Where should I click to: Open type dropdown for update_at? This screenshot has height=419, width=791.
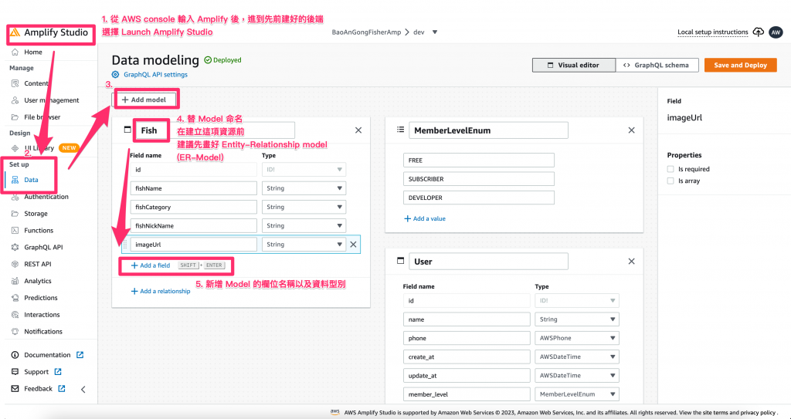[576, 375]
